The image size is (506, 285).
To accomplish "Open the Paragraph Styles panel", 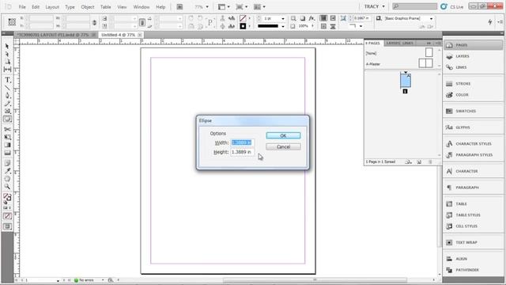I will coord(473,155).
